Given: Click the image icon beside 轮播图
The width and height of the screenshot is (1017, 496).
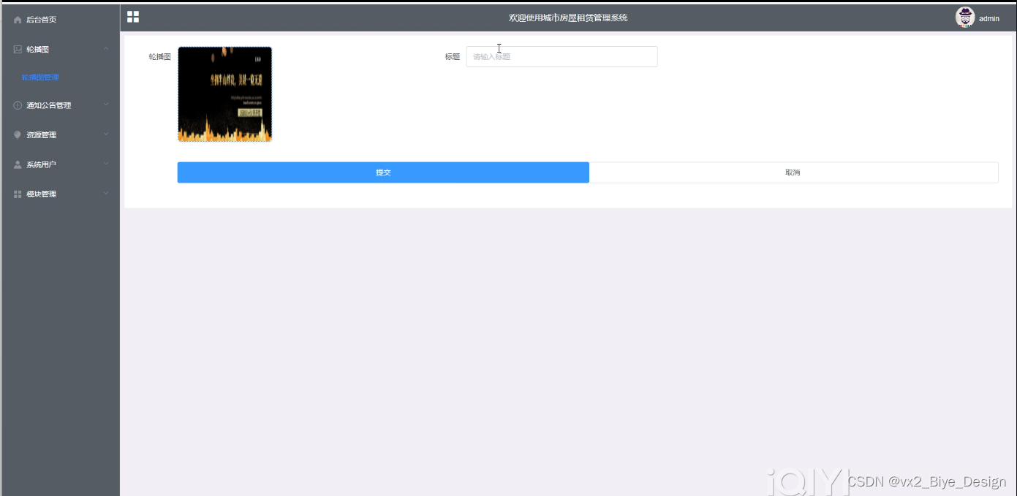Looking at the screenshot, I should click(x=18, y=50).
